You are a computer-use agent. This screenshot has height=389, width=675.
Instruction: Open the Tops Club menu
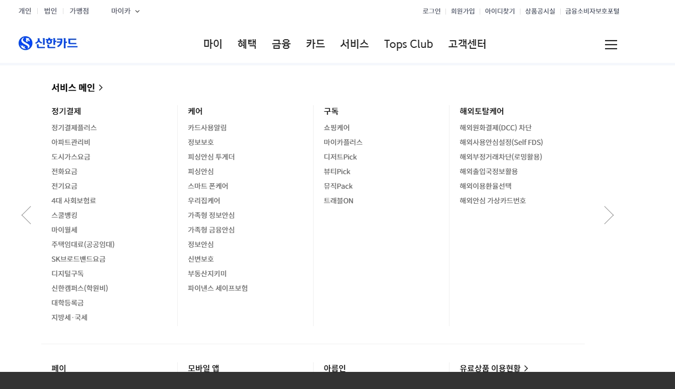click(409, 44)
